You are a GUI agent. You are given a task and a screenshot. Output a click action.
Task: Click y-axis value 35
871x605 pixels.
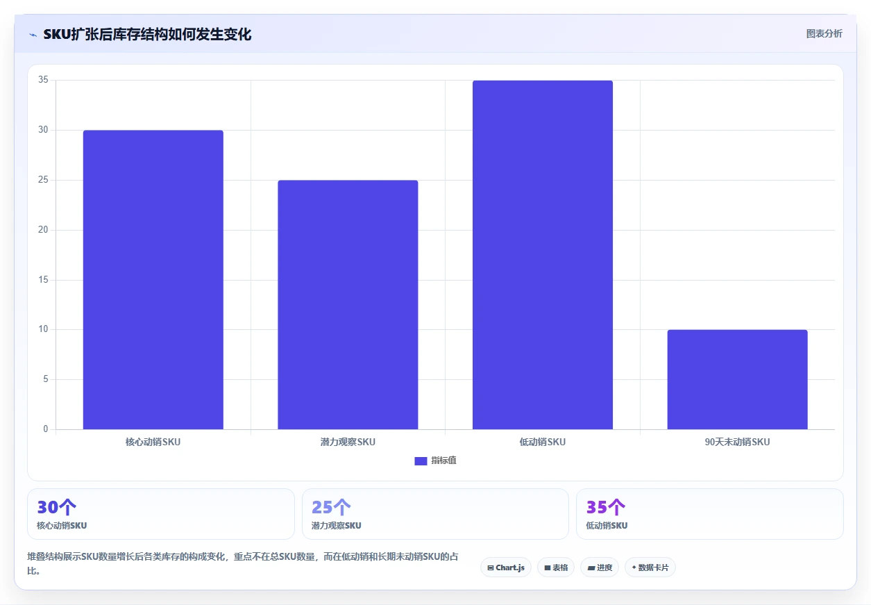click(x=43, y=80)
